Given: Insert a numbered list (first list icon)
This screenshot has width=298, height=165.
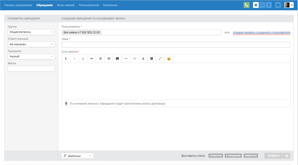Looking at the screenshot, I should click(x=100, y=59).
